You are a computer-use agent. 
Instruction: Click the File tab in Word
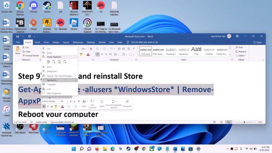coord(18,42)
